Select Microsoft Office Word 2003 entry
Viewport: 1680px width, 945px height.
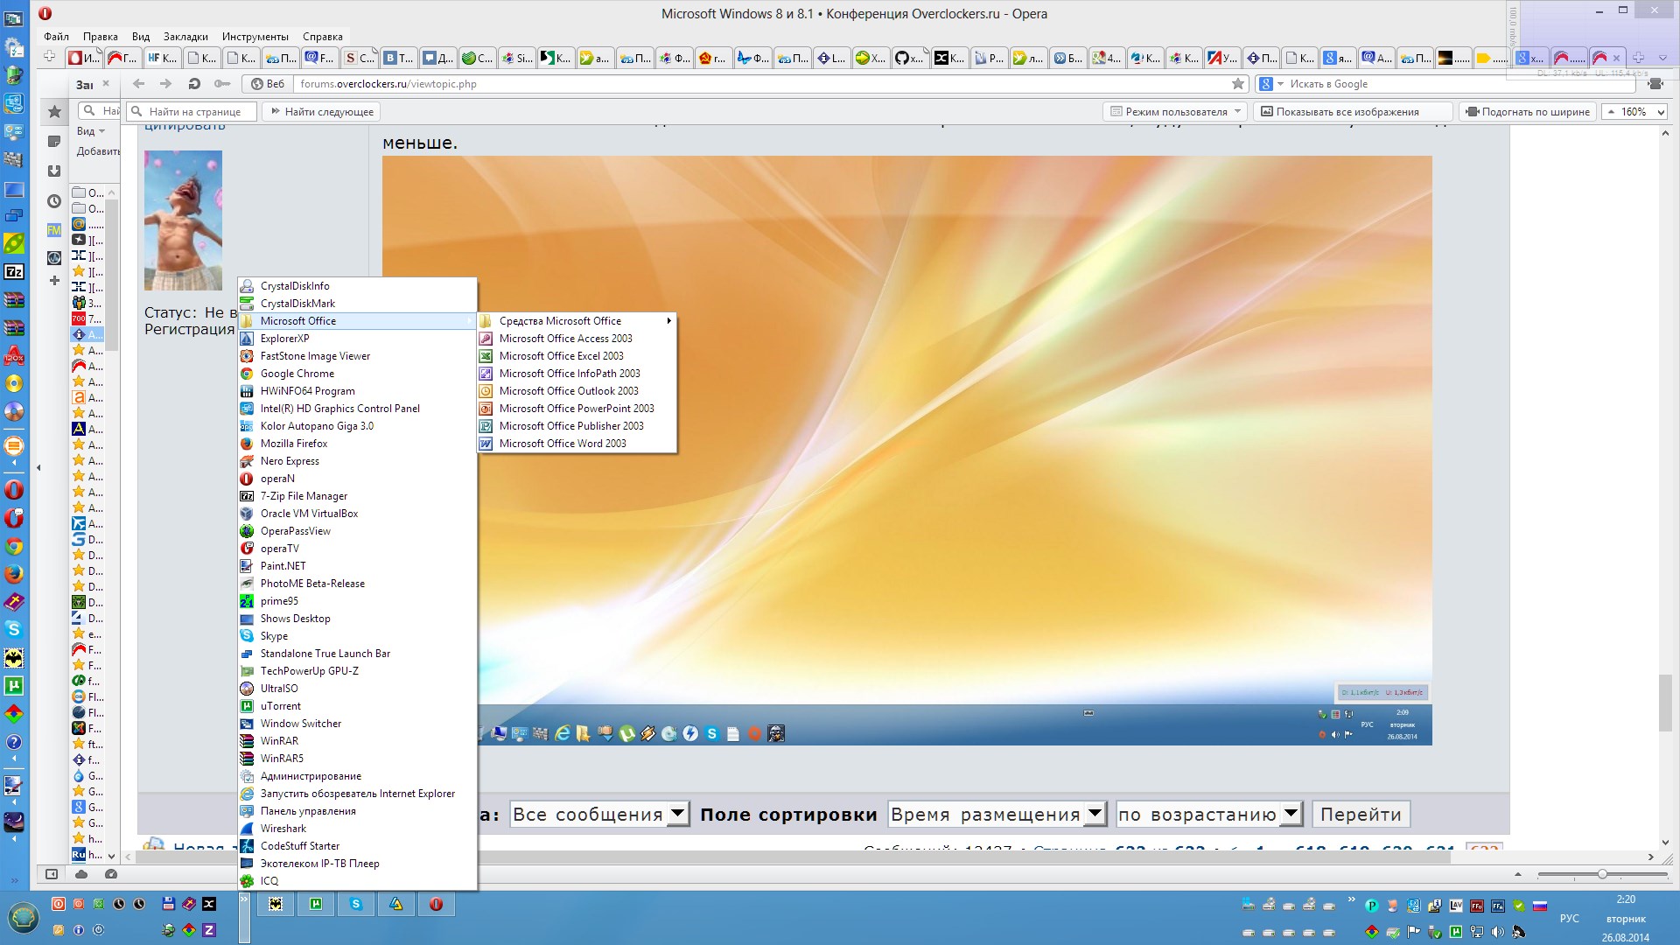(x=562, y=444)
